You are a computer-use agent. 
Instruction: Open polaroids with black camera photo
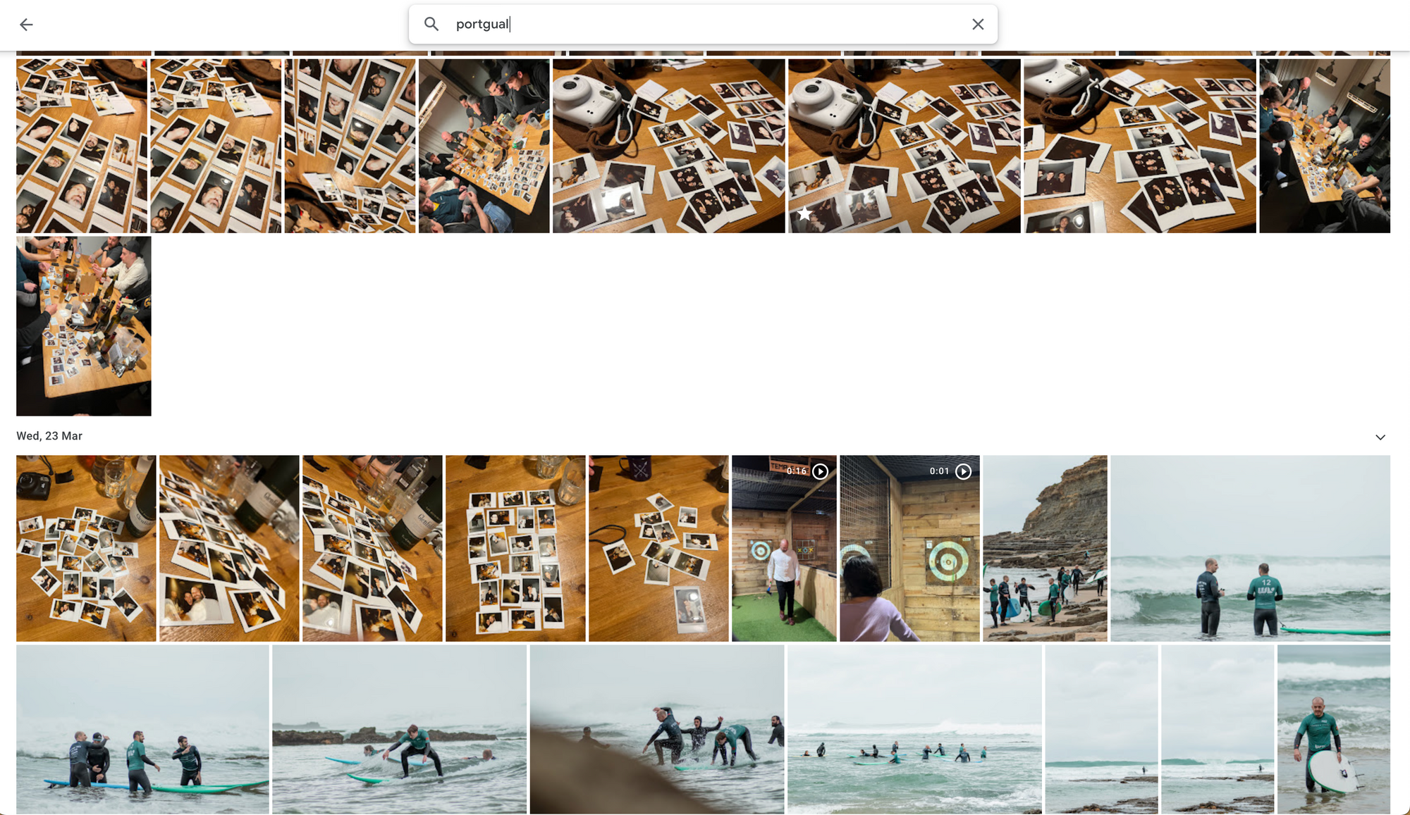85,548
